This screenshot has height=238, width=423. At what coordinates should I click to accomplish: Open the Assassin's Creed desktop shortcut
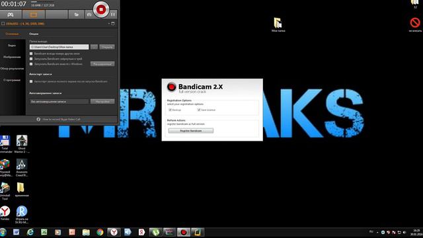pyautogui.click(x=22, y=167)
